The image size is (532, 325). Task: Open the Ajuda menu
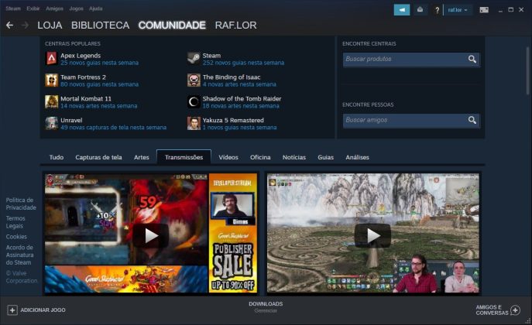tap(96, 9)
